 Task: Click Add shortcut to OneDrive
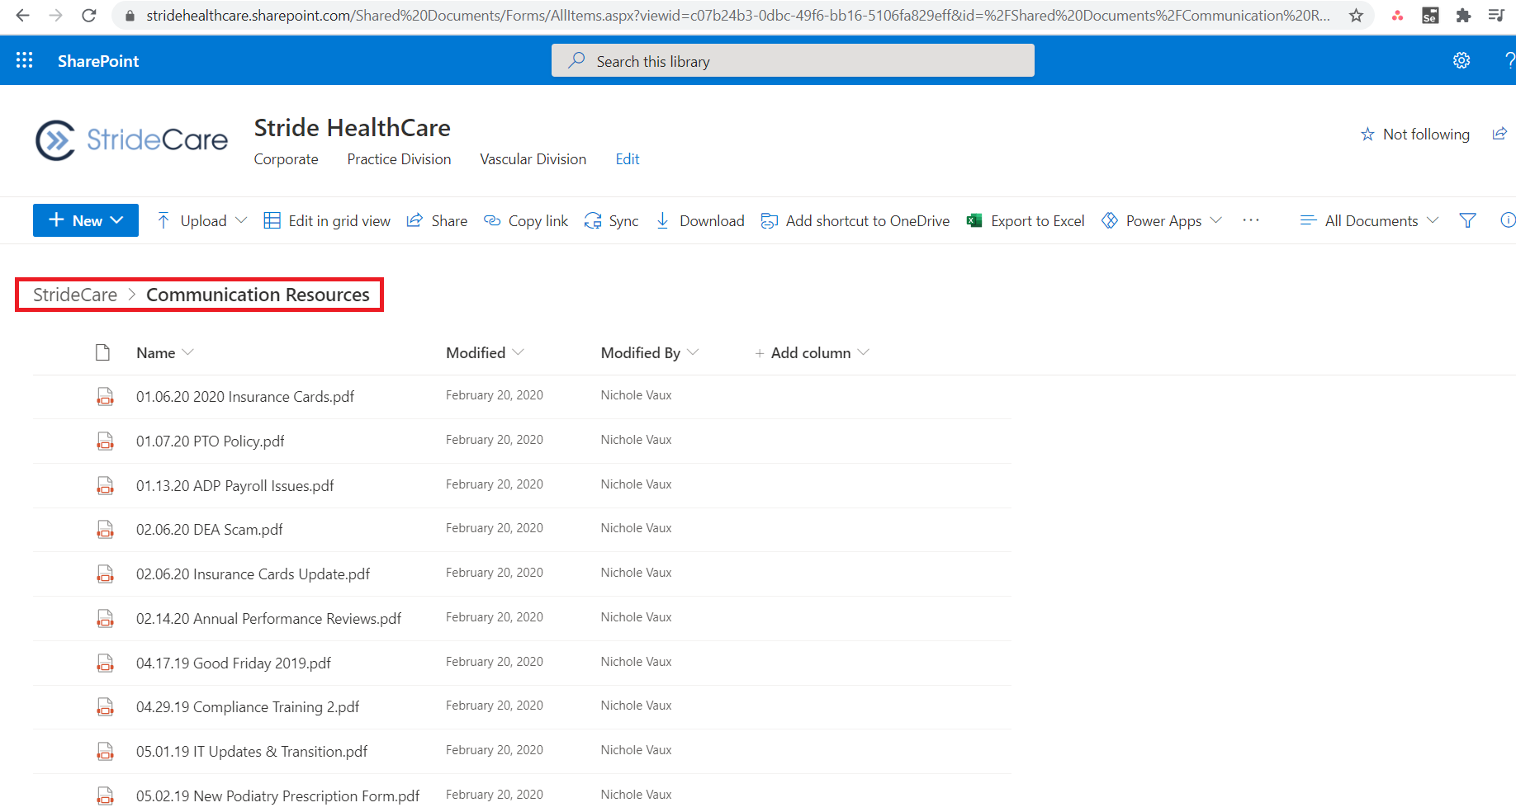[855, 220]
